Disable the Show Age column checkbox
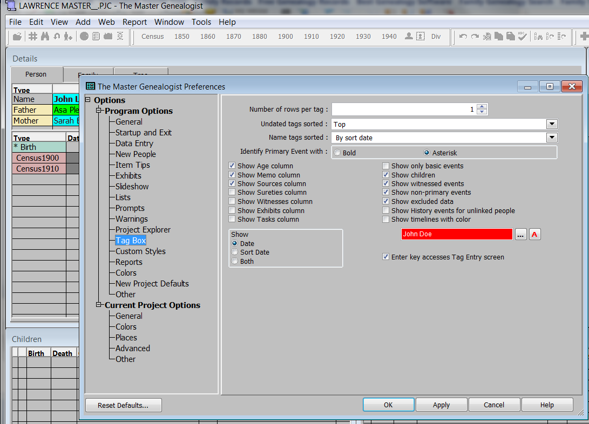 (x=232, y=166)
